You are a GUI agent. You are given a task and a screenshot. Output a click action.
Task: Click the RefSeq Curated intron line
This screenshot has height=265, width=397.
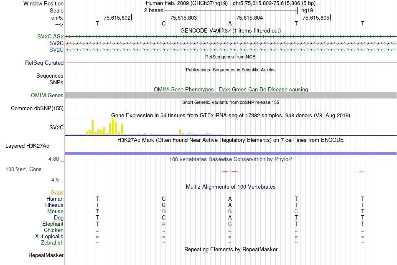coord(231,63)
